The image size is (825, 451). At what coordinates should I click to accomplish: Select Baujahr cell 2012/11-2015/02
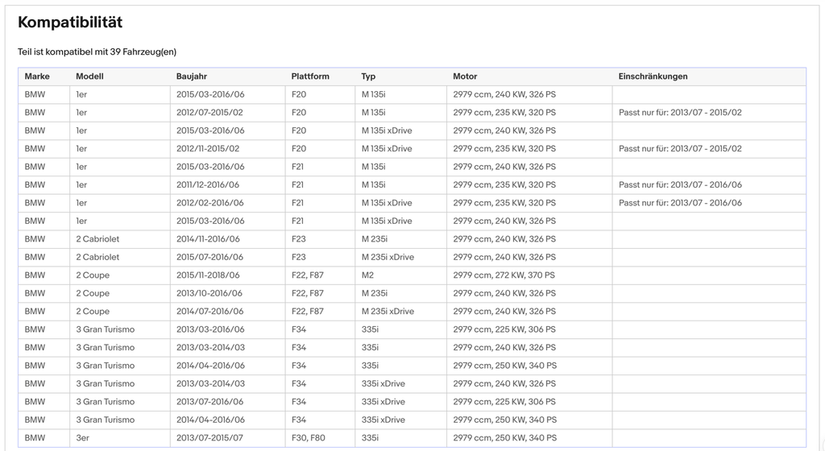click(208, 149)
